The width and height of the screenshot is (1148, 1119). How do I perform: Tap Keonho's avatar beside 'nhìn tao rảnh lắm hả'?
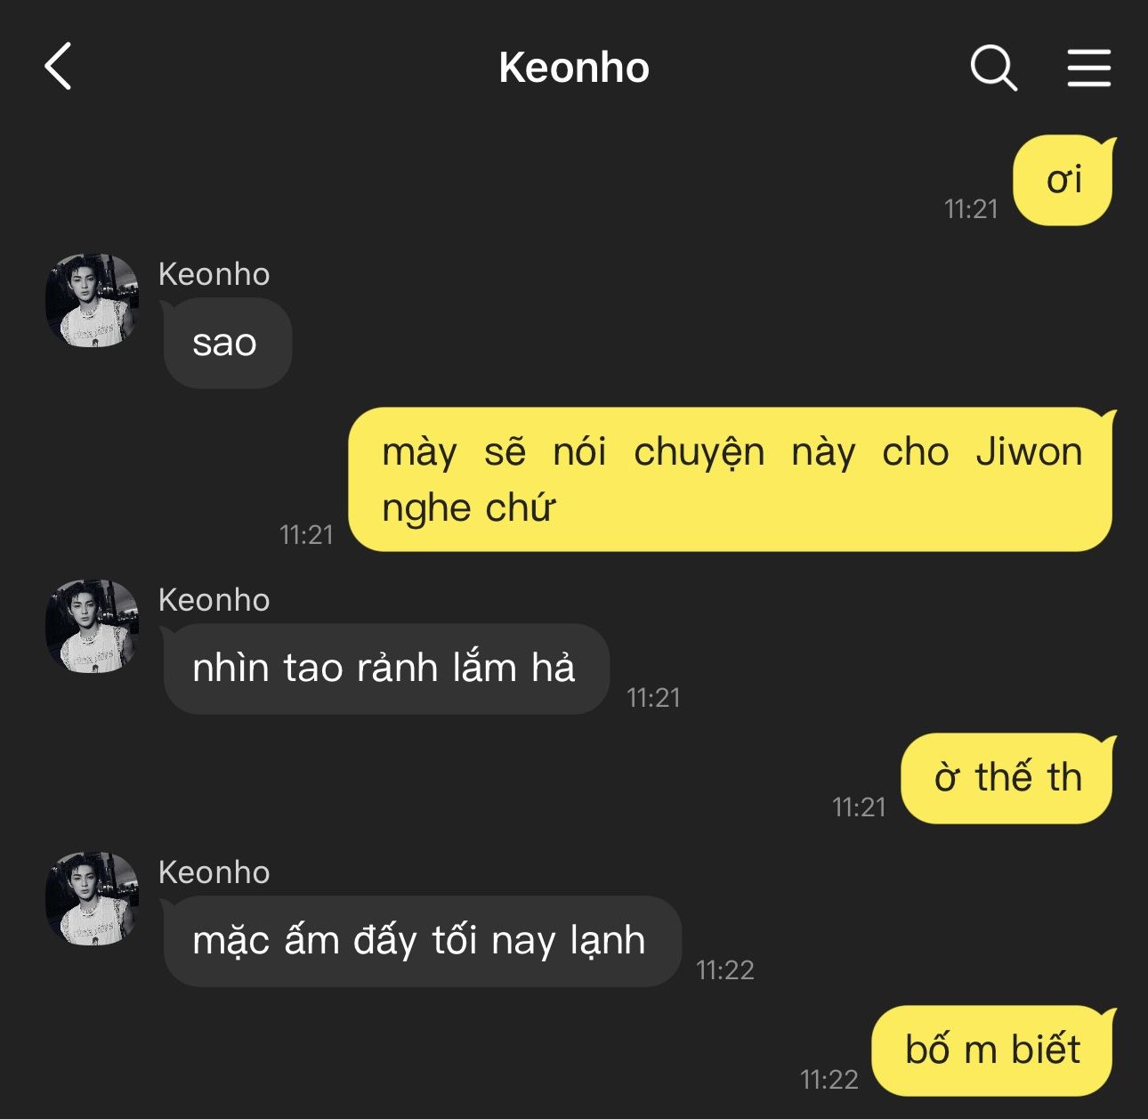point(93,626)
